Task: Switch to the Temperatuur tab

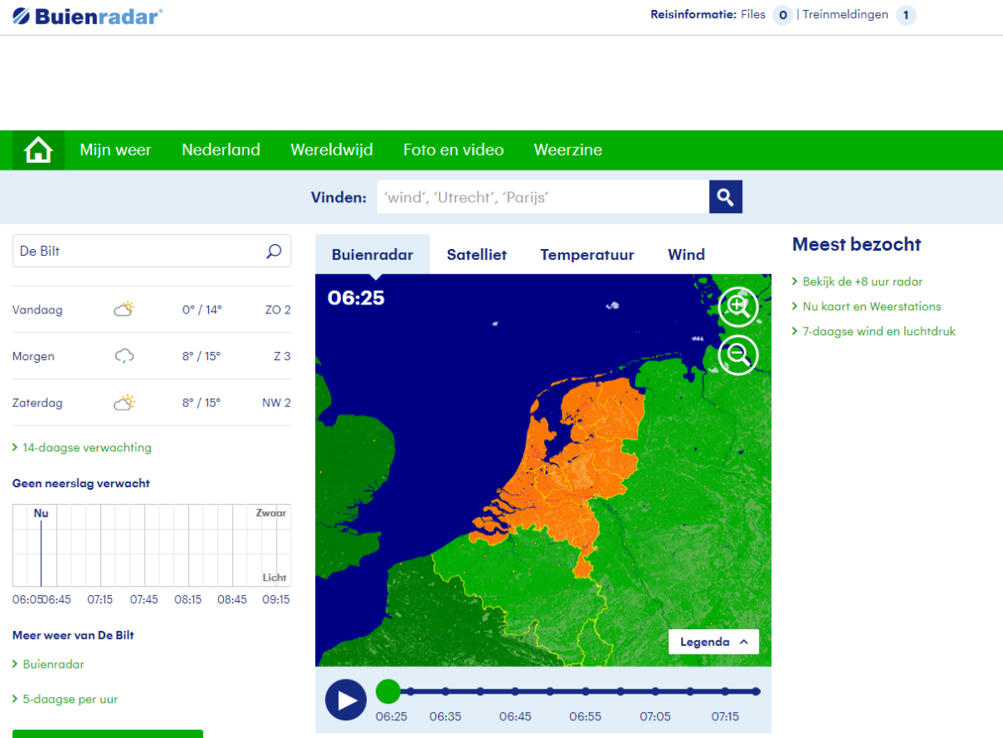Action: 587,255
